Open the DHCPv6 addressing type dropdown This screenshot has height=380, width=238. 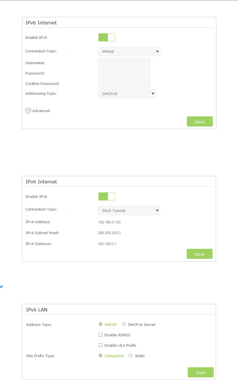pos(127,94)
